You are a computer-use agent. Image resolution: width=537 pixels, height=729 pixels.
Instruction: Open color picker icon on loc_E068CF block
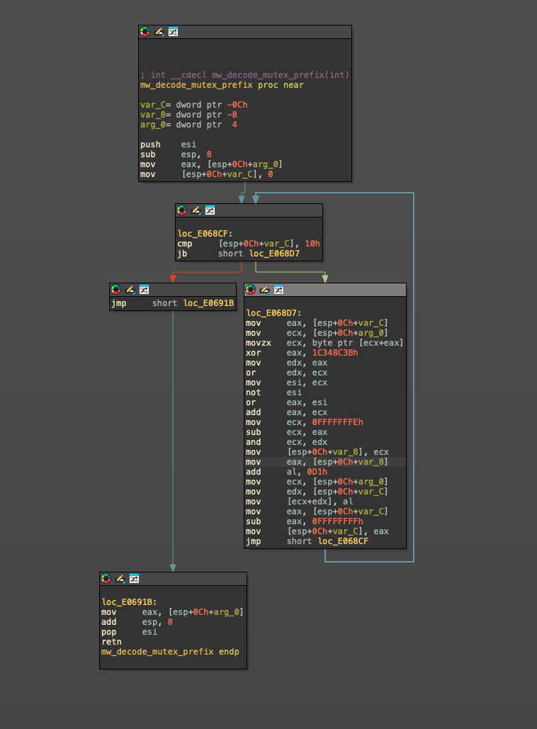pos(181,210)
